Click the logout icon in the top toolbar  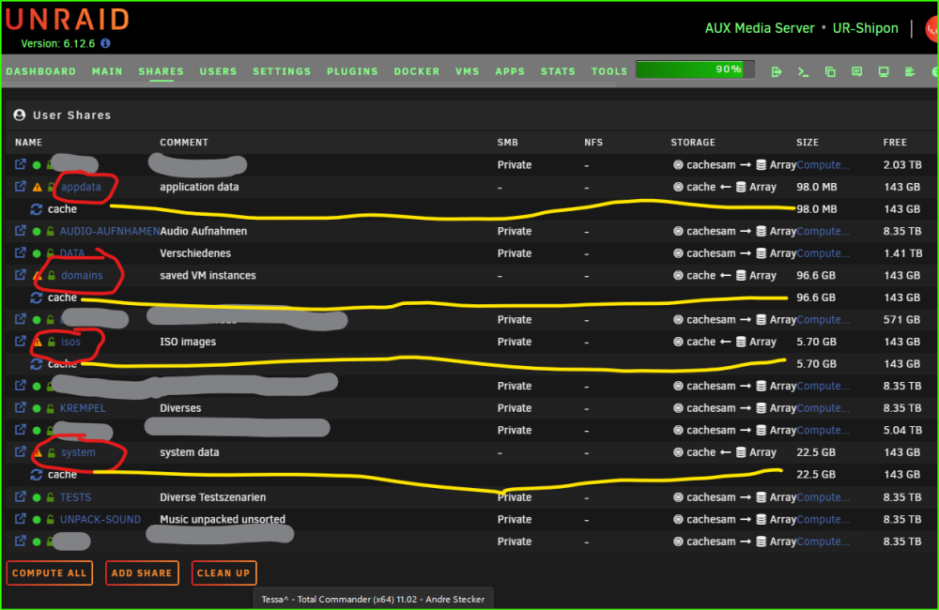[x=777, y=72]
